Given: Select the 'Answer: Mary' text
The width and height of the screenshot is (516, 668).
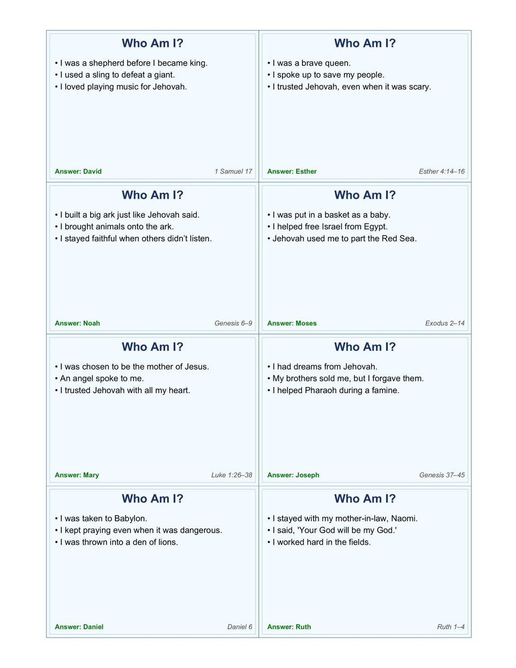Looking at the screenshot, I should point(76,475).
